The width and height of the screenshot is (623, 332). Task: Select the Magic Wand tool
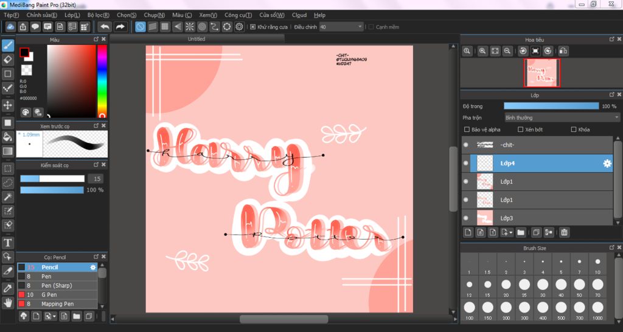pos(7,196)
